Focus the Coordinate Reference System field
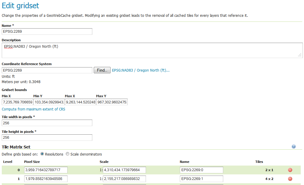304x185 pixels. pyautogui.click(x=47, y=70)
